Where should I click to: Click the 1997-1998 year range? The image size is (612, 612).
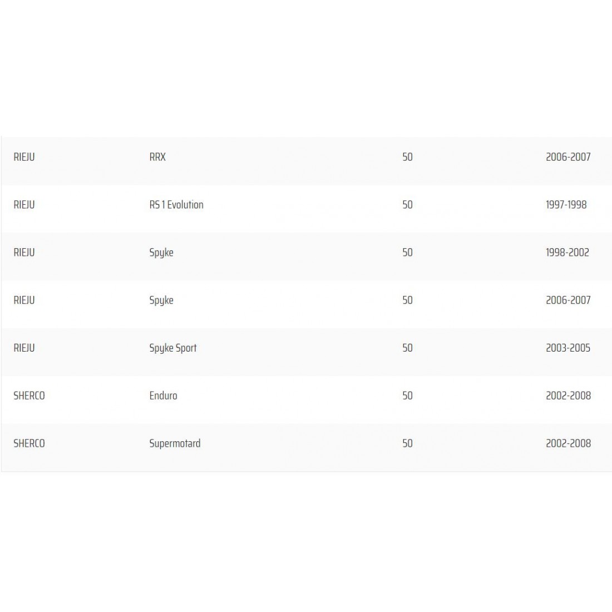(x=566, y=205)
